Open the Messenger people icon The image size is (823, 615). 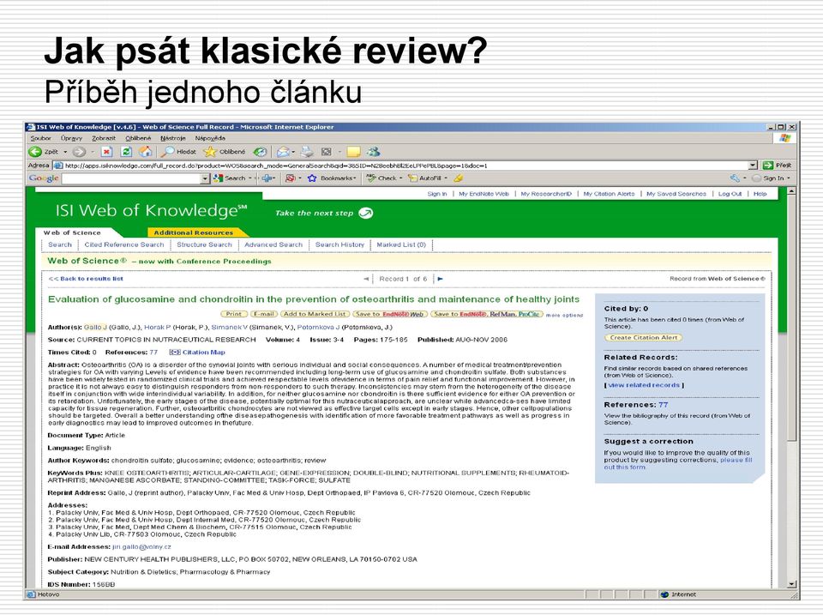tap(373, 152)
